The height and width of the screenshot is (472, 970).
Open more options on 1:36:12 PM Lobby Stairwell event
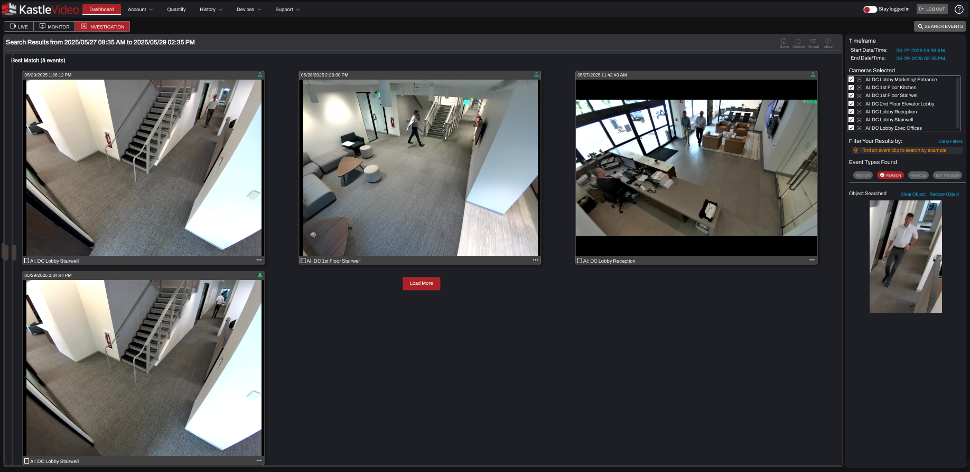tap(259, 260)
